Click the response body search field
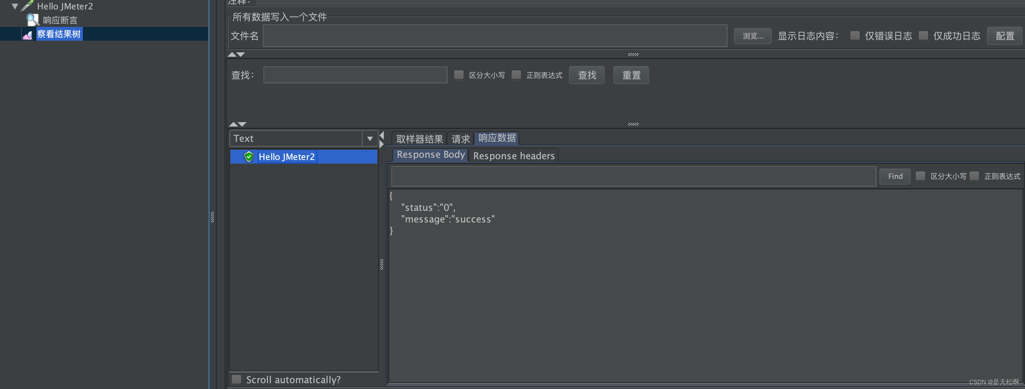Screen dimensions: 1025x389 point(634,176)
